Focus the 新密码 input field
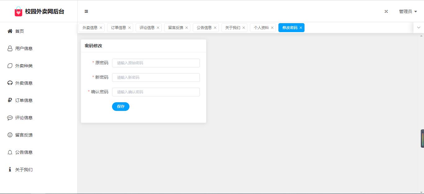The width and height of the screenshot is (424, 194). [x=156, y=78]
